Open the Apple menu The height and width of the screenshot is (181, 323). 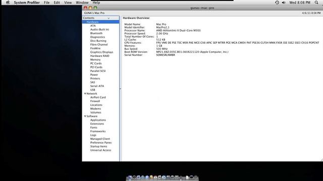point(8,3)
